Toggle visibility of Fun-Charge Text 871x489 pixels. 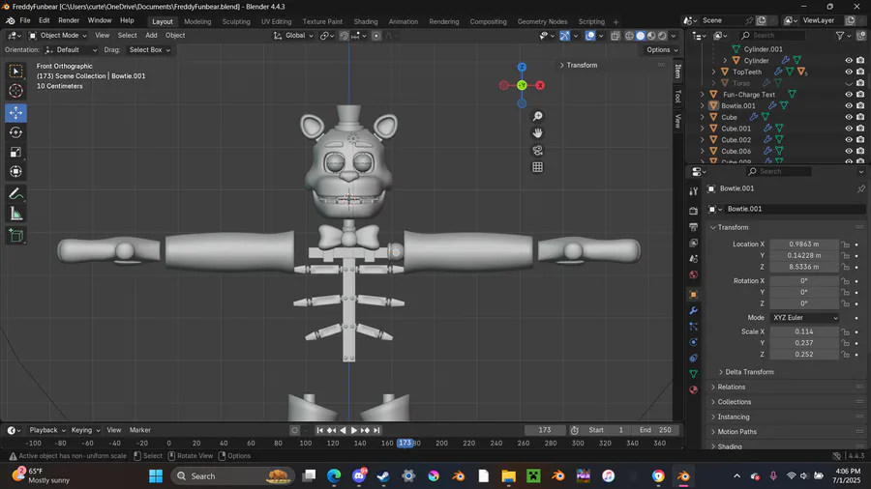848,95
